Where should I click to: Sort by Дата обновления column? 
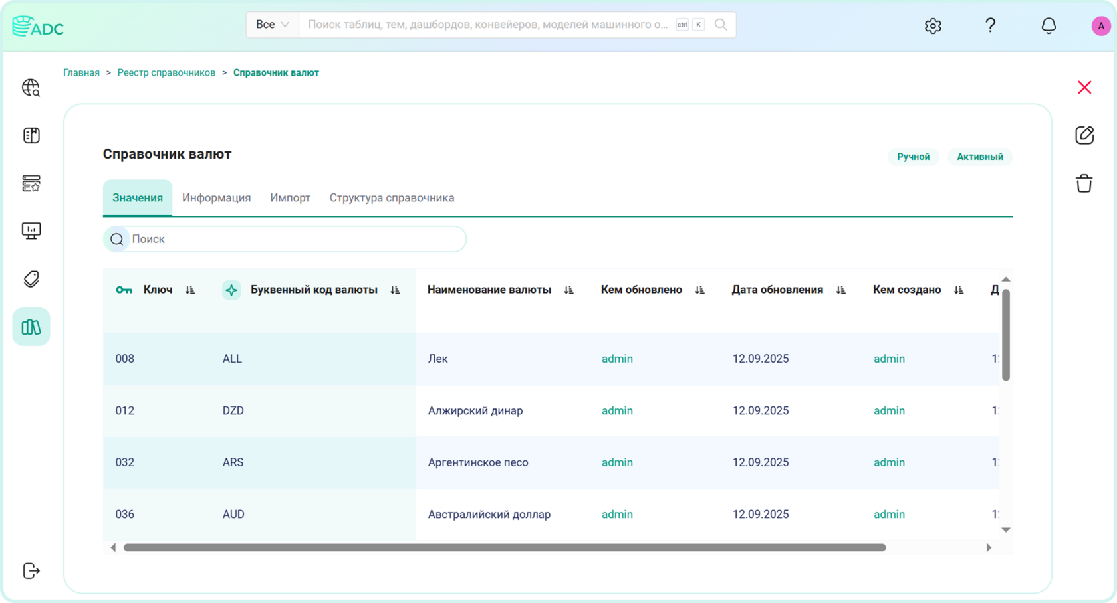click(x=840, y=290)
